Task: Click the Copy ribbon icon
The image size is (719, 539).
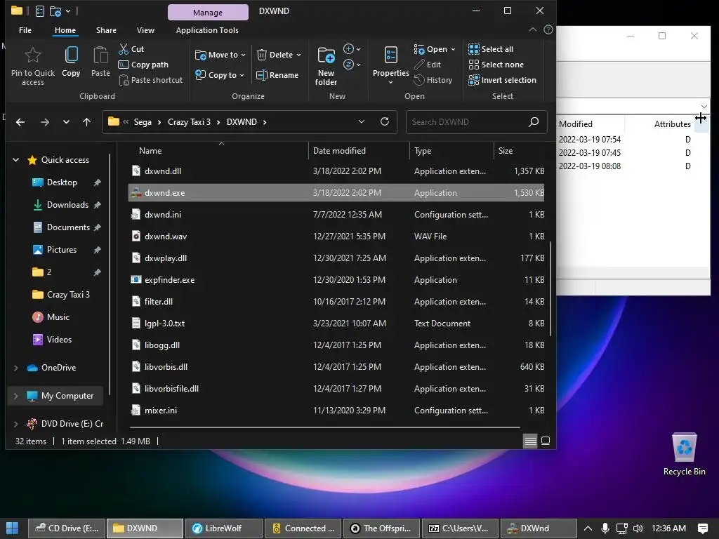Action: click(x=71, y=55)
